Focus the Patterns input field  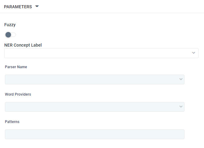[x=95, y=134]
